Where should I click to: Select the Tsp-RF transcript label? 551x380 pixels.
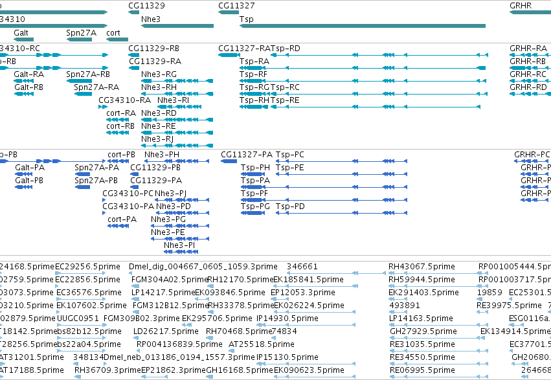click(x=253, y=74)
